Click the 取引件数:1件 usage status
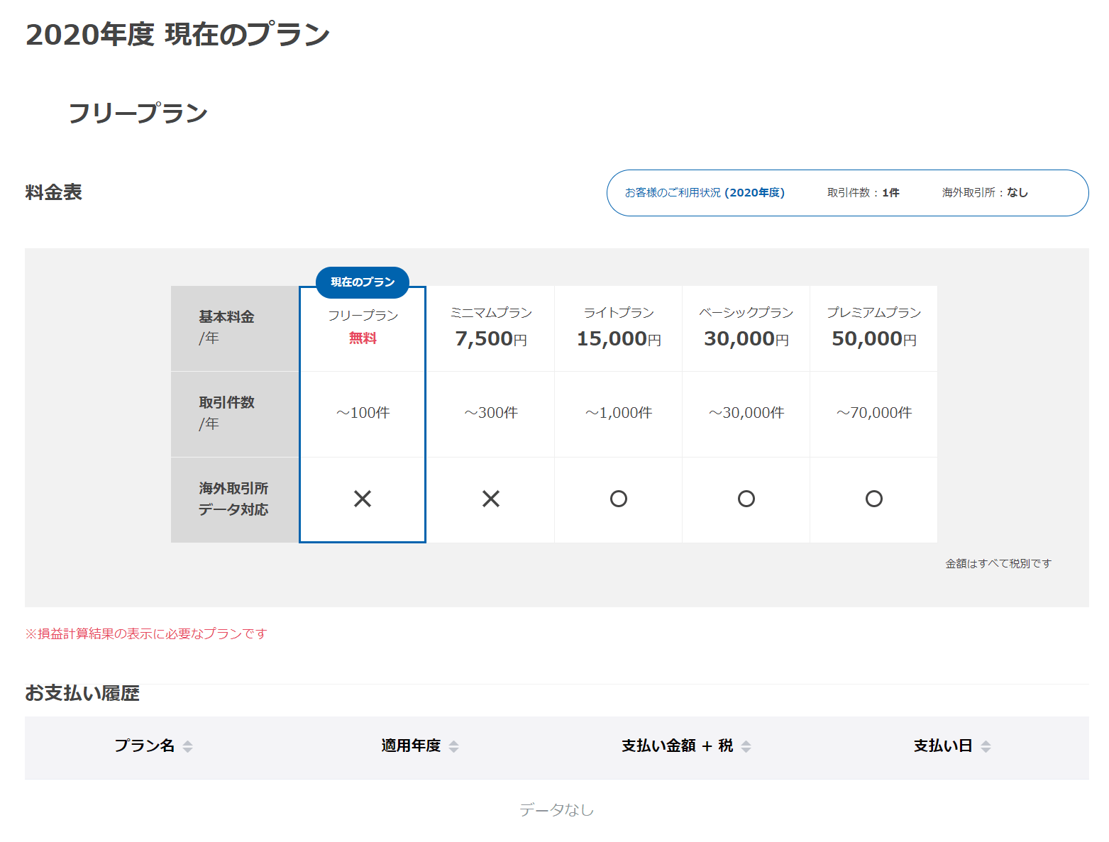 coord(864,193)
